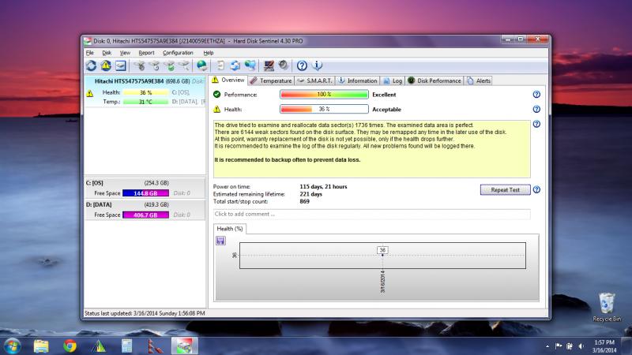Click the hard drive panel toolbar icon
Screen dimensions: 632x355
pyautogui.click(x=121, y=65)
